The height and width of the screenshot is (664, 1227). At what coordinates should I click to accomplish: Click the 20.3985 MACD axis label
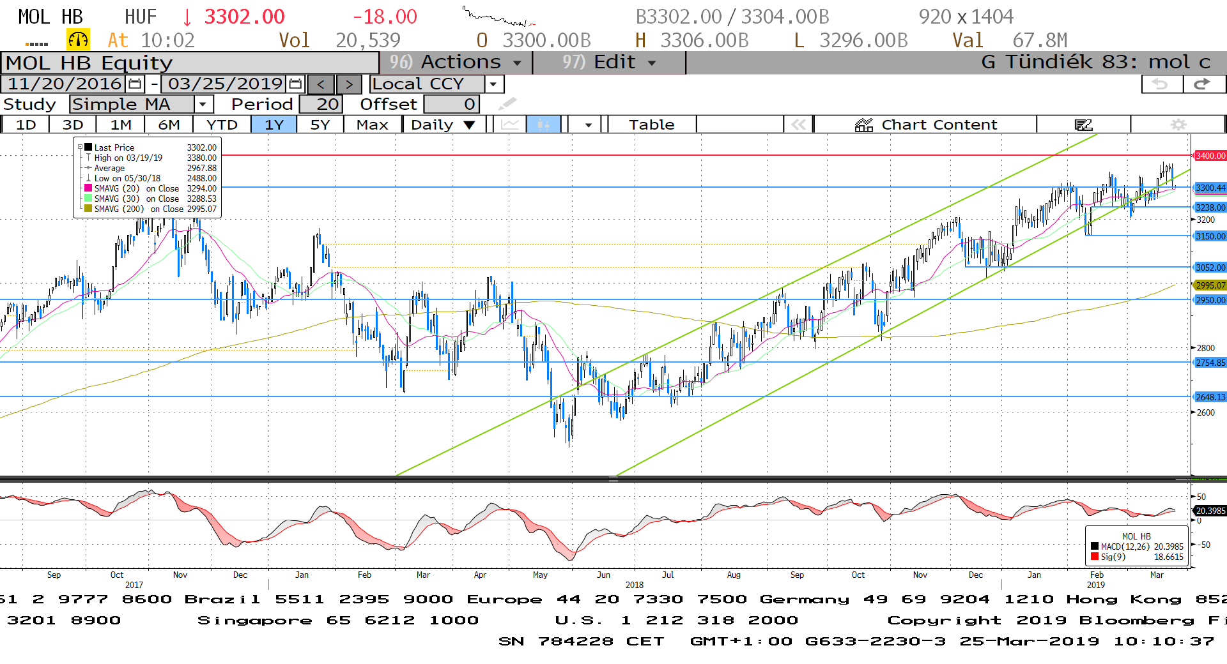pyautogui.click(x=1210, y=511)
